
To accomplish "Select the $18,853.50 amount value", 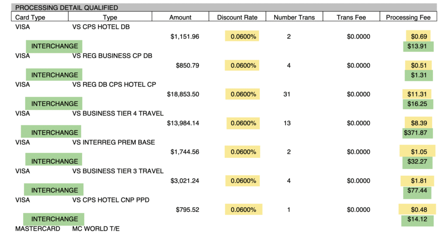I will [183, 94].
